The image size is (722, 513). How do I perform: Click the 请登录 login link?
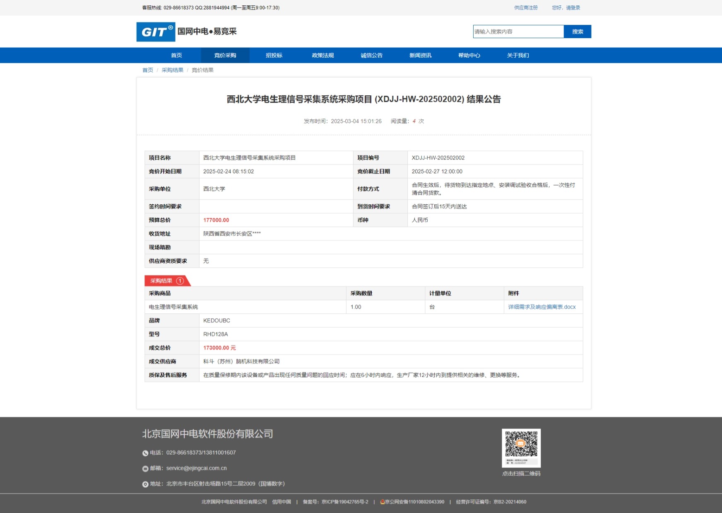pos(573,8)
